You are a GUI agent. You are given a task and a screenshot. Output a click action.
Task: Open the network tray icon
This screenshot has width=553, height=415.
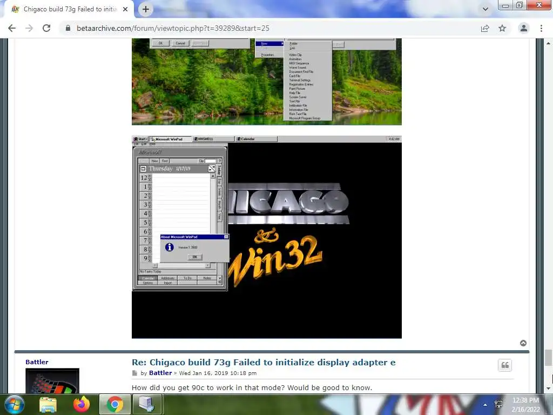pos(498,404)
